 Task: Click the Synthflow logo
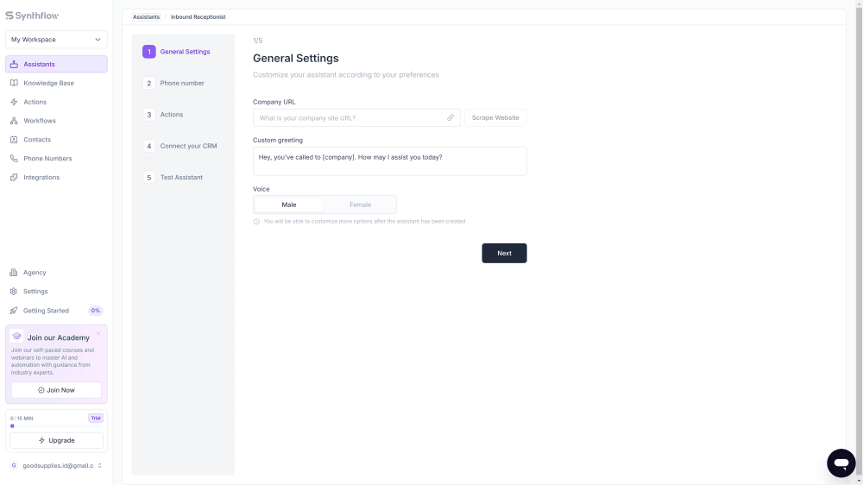click(x=32, y=16)
